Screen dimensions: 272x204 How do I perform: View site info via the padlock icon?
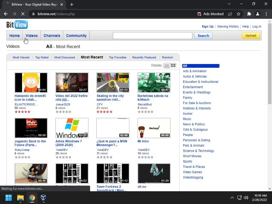point(33,14)
